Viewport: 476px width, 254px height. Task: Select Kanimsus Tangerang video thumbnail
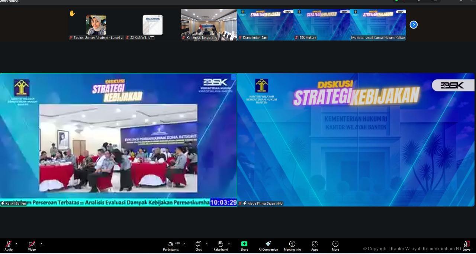coord(209,25)
